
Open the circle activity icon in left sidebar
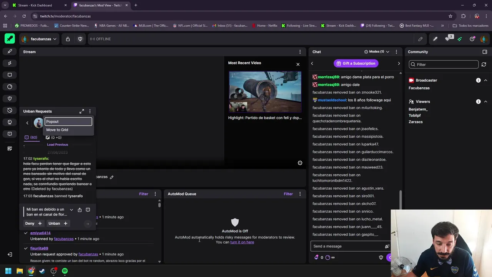[x=10, y=87]
